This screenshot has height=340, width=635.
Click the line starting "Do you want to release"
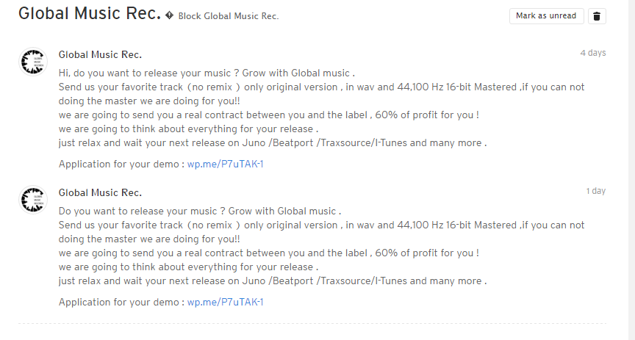(x=200, y=211)
